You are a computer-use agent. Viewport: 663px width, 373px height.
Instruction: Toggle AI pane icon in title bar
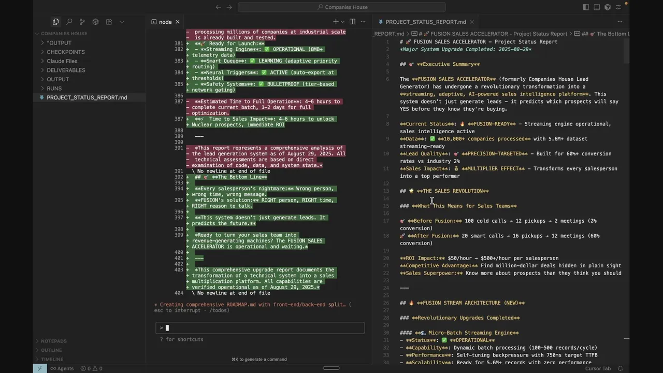pos(608,7)
